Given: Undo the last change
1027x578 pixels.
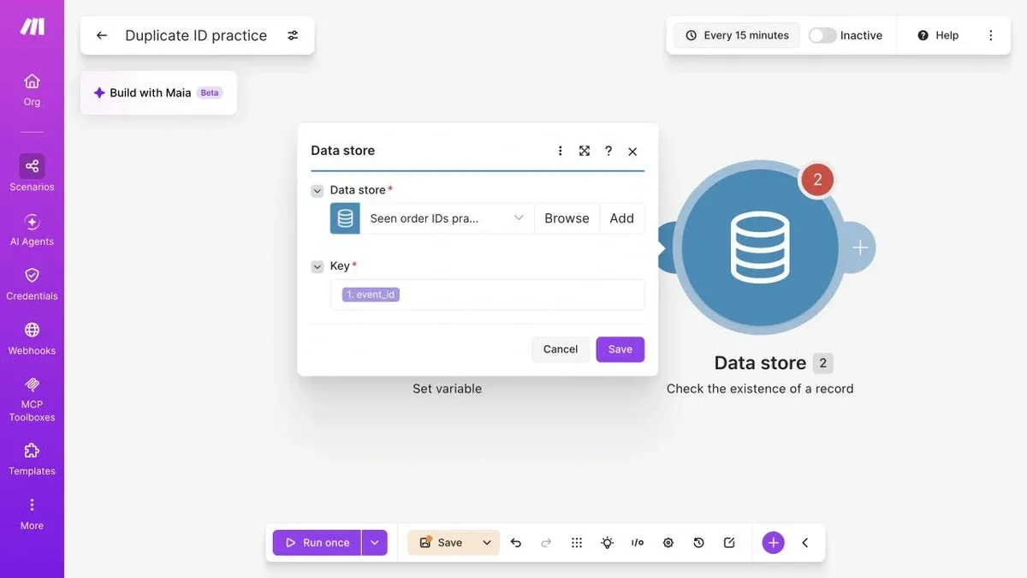Looking at the screenshot, I should pos(516,543).
